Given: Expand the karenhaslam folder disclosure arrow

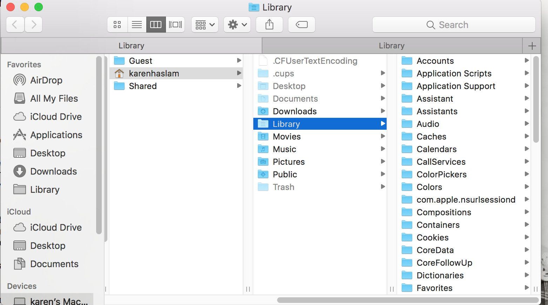Looking at the screenshot, I should coord(239,73).
